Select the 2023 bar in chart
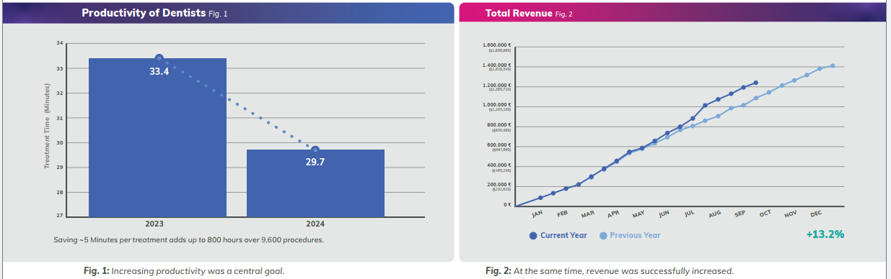 coord(157,137)
